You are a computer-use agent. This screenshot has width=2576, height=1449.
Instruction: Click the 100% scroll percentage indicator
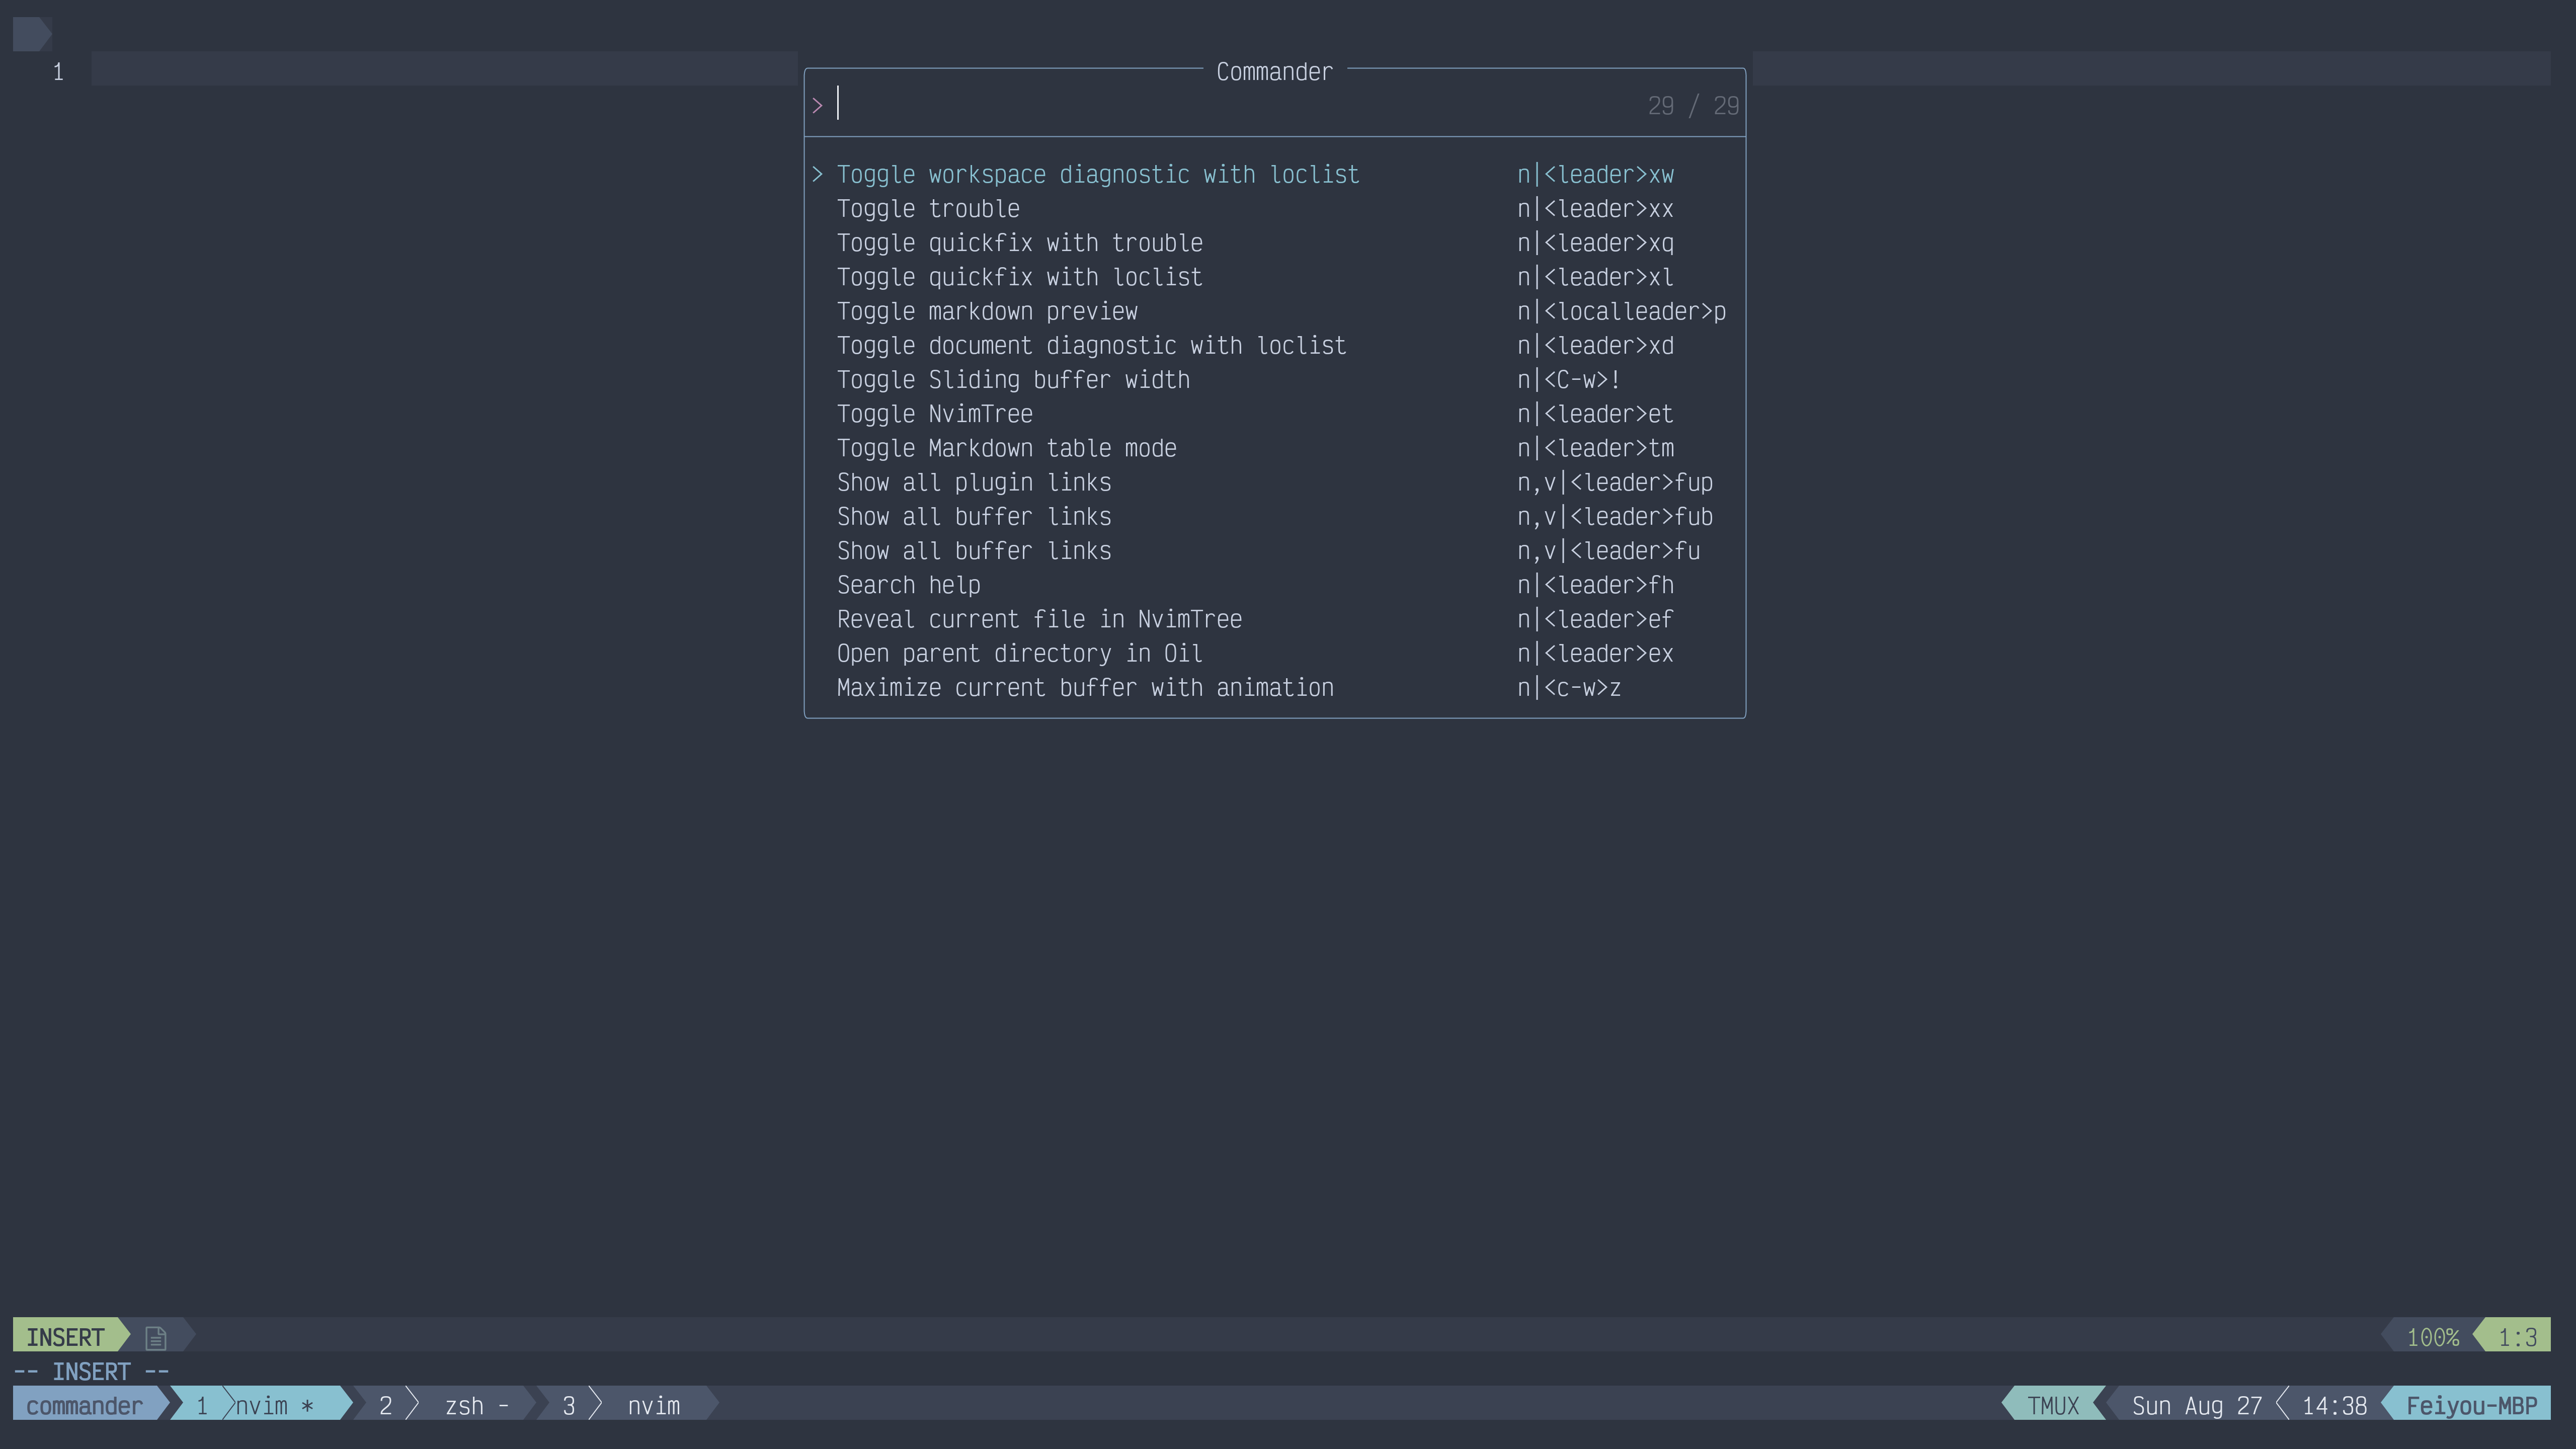point(2432,1337)
